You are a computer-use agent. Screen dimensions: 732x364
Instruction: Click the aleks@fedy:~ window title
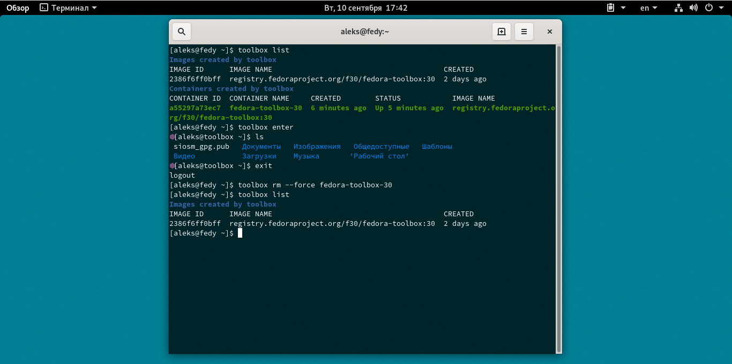(x=364, y=32)
